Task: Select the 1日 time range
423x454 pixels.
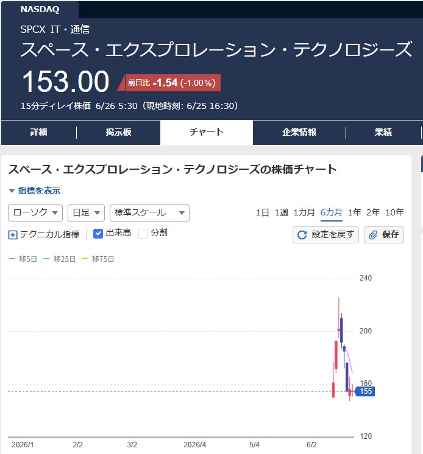Action: (262, 212)
